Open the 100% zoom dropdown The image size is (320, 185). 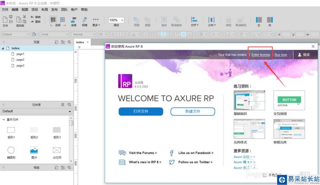[122, 20]
